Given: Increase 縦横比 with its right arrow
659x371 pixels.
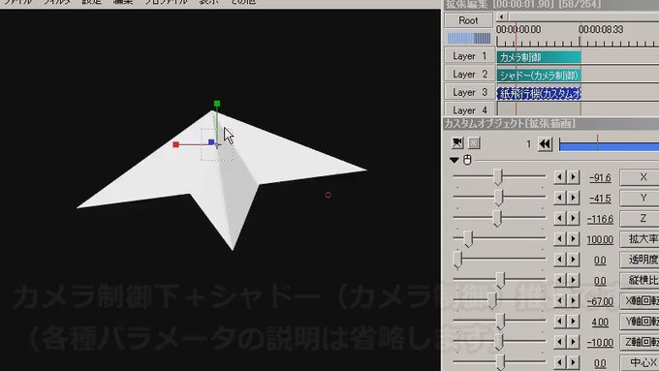Looking at the screenshot, I should pos(574,280).
